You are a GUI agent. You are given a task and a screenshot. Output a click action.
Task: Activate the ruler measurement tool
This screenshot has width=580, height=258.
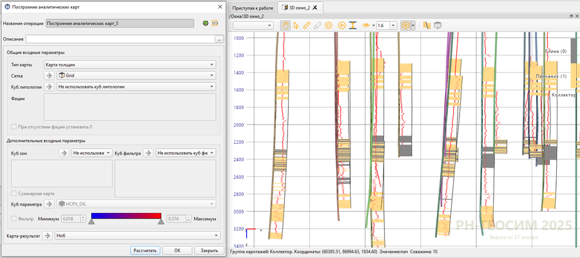[x=307, y=25]
